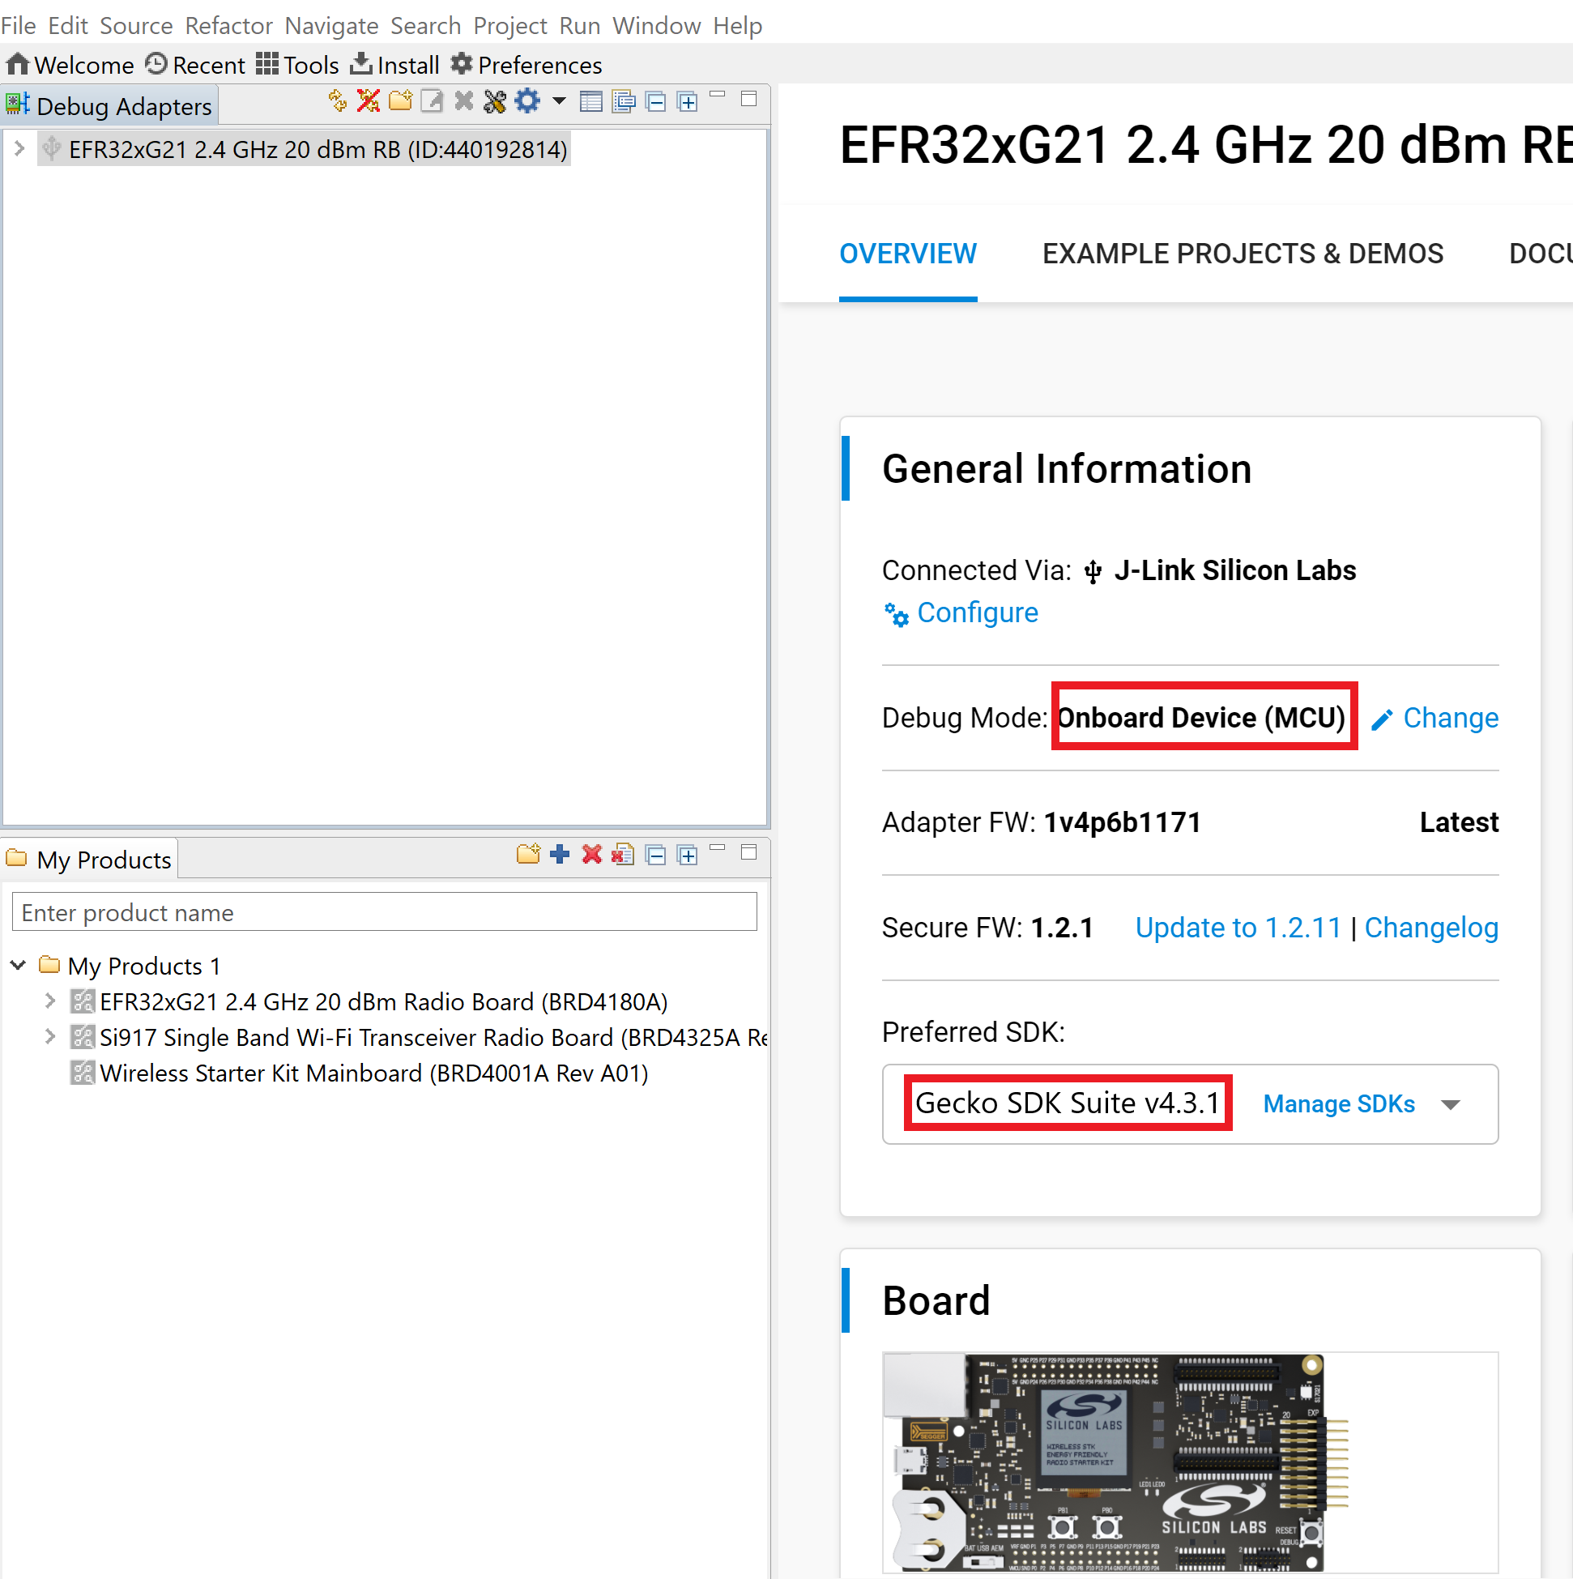The height and width of the screenshot is (1579, 1573).
Task: Collapse the My Products 1 folder
Action: click(19, 965)
